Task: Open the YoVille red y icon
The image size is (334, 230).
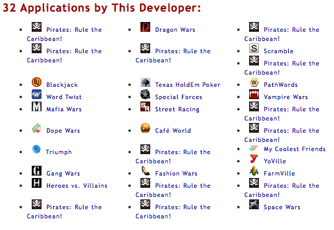Action: coord(254,158)
